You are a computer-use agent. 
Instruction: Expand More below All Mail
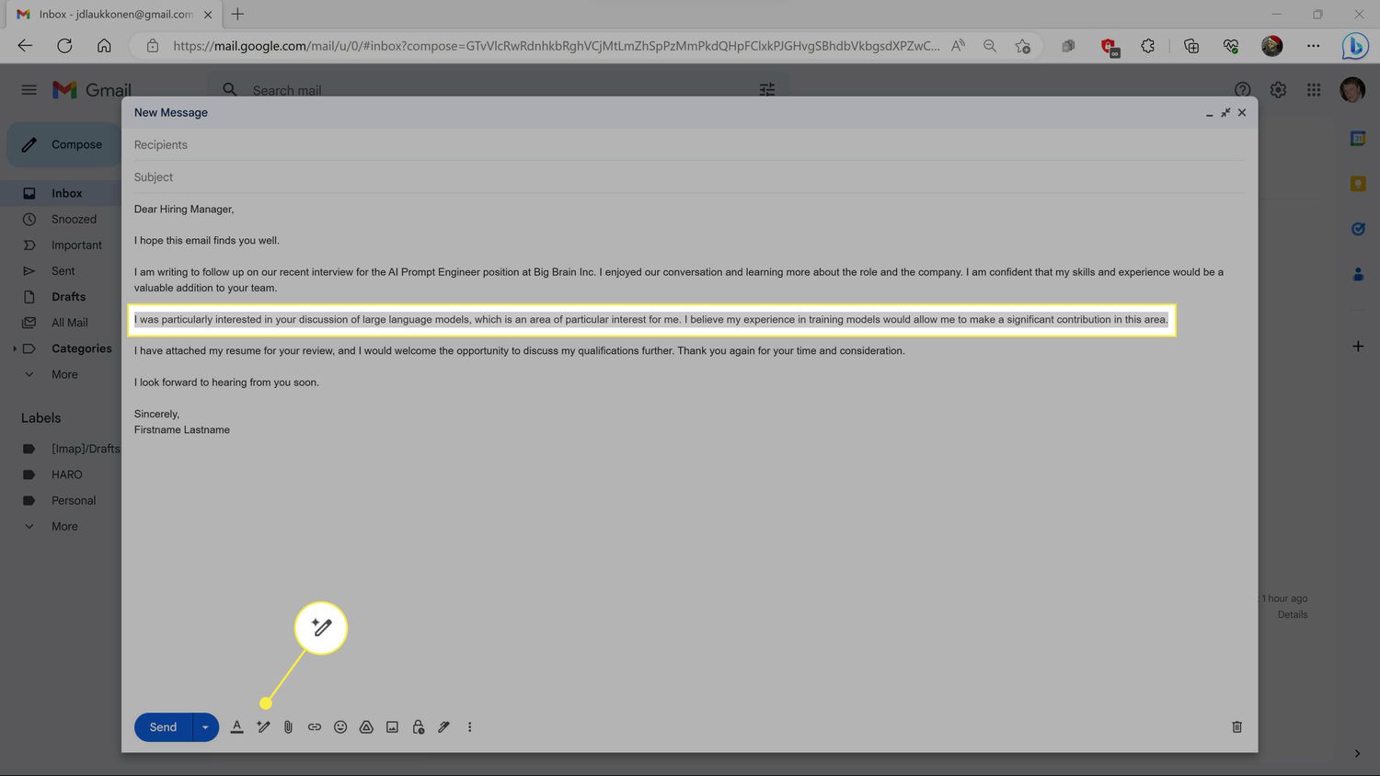click(63, 374)
